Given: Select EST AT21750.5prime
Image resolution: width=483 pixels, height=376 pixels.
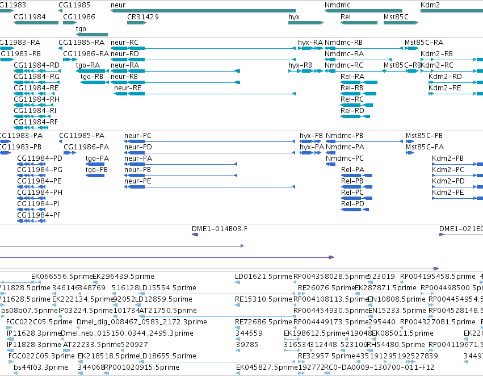Looking at the screenshot, I should (217, 316).
